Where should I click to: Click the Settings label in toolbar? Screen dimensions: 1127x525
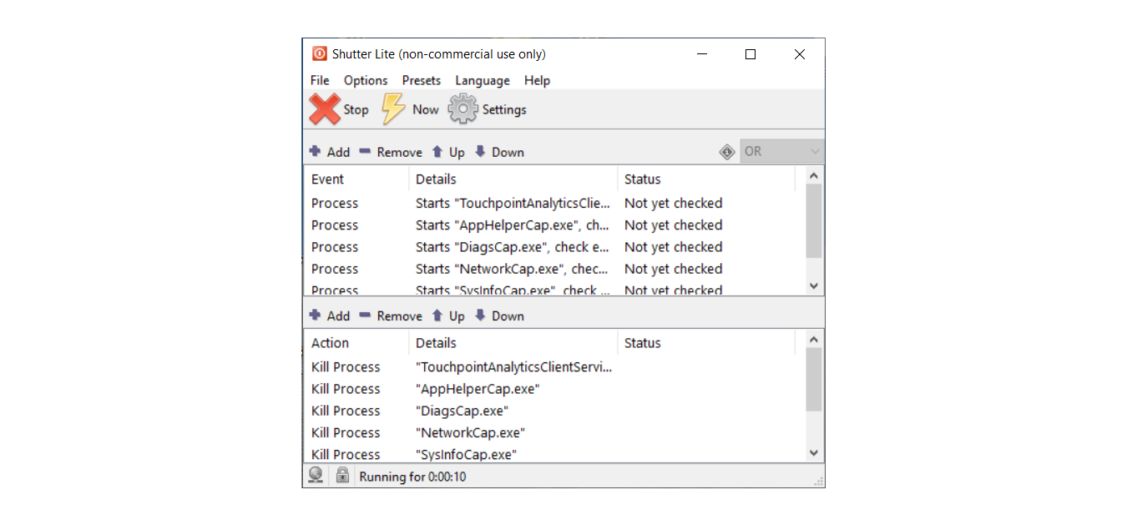click(504, 109)
